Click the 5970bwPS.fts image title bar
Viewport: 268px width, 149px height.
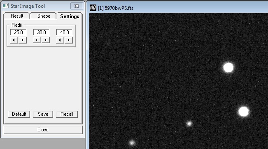(178, 8)
